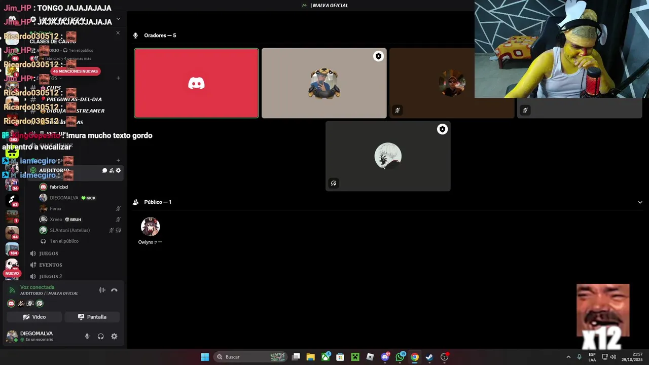
Task: Turn on camera with the Vídeo button
Action: 34,317
